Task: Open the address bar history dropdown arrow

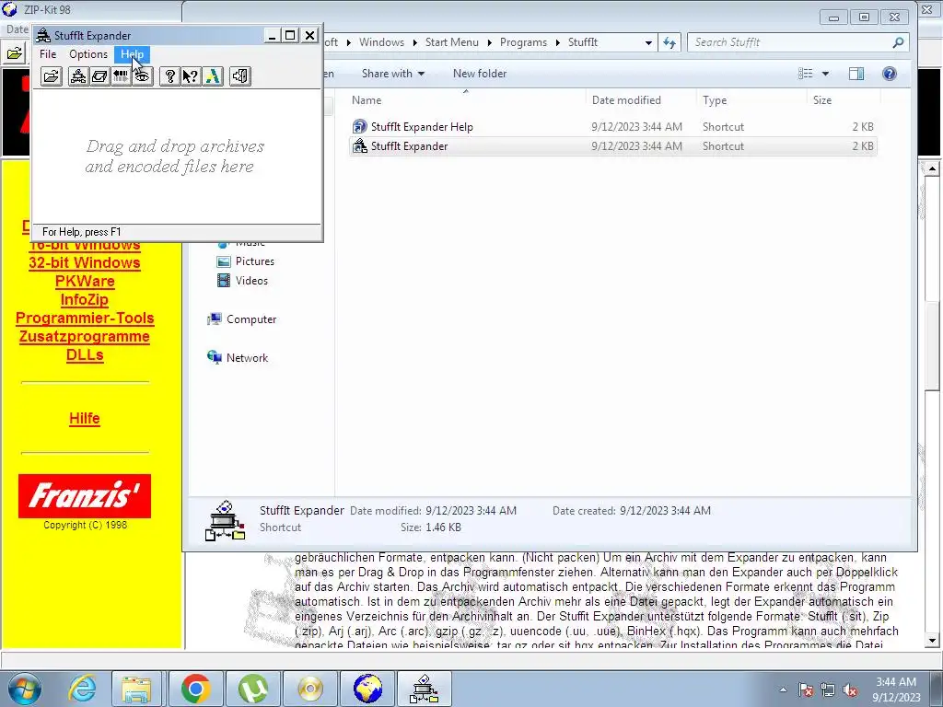Action: [x=648, y=42]
